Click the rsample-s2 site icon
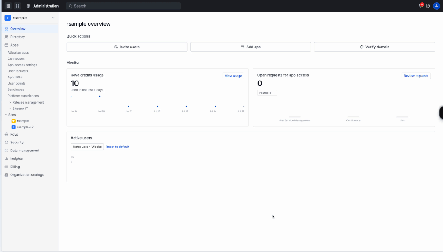443x252 pixels. tap(13, 127)
